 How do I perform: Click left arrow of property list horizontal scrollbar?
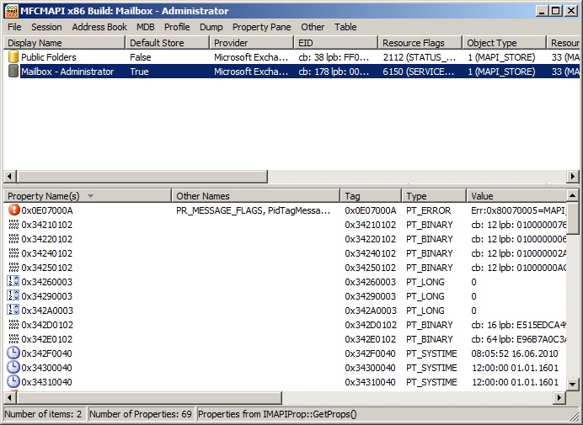[10, 398]
